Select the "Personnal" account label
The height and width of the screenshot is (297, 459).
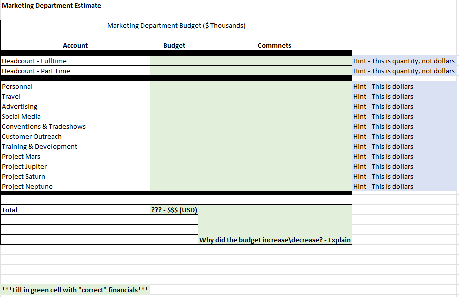[x=17, y=86]
